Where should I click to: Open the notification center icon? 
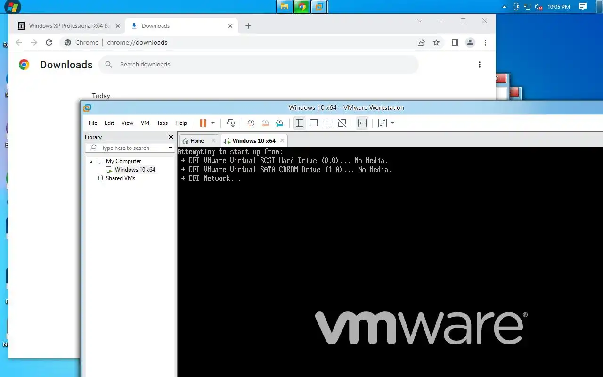pyautogui.click(x=583, y=7)
